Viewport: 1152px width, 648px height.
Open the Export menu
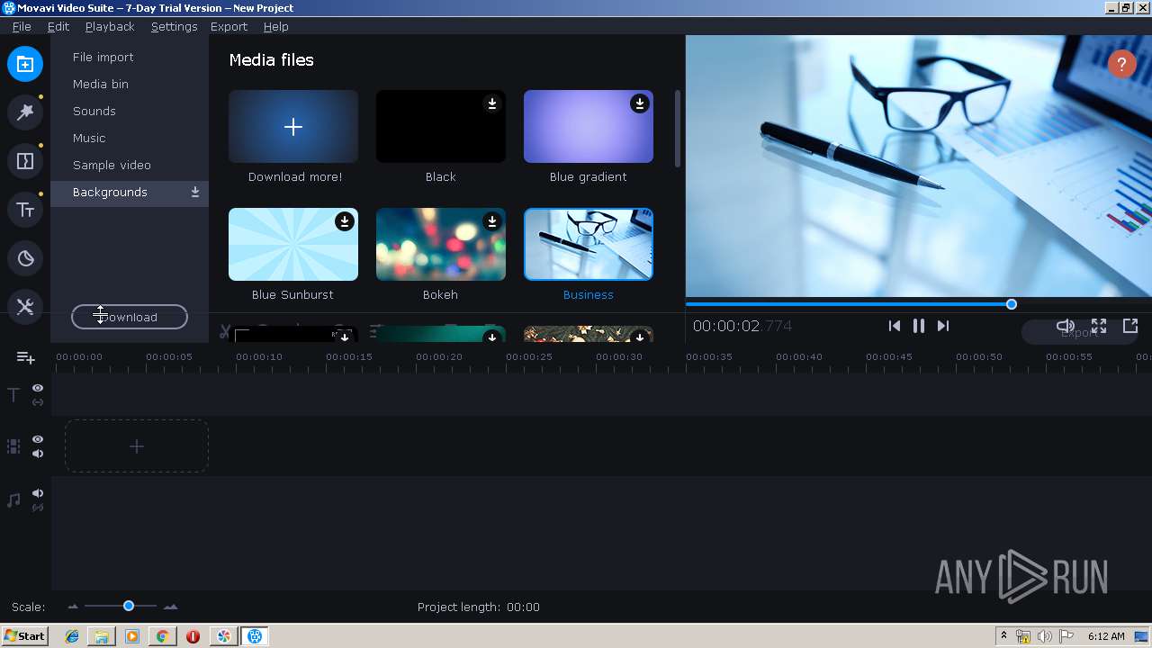coord(229,26)
